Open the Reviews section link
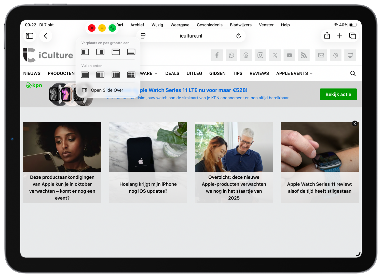382x278 pixels. point(259,73)
